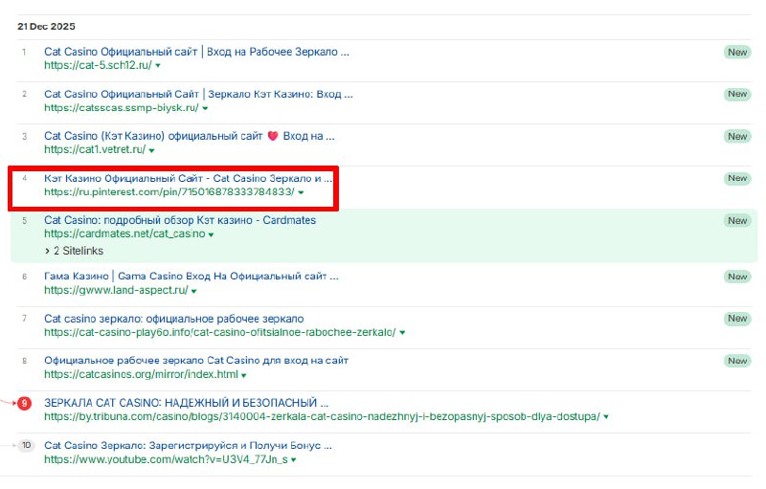Open the Cardmates Cat Casino review title
The image size is (766, 489).
pos(180,220)
